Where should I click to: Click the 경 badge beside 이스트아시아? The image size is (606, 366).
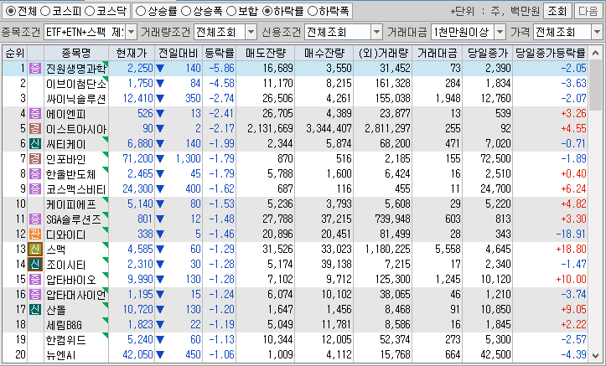point(35,129)
